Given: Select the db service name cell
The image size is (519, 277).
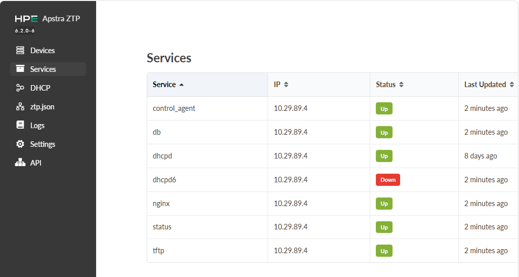Looking at the screenshot, I should tap(207, 132).
